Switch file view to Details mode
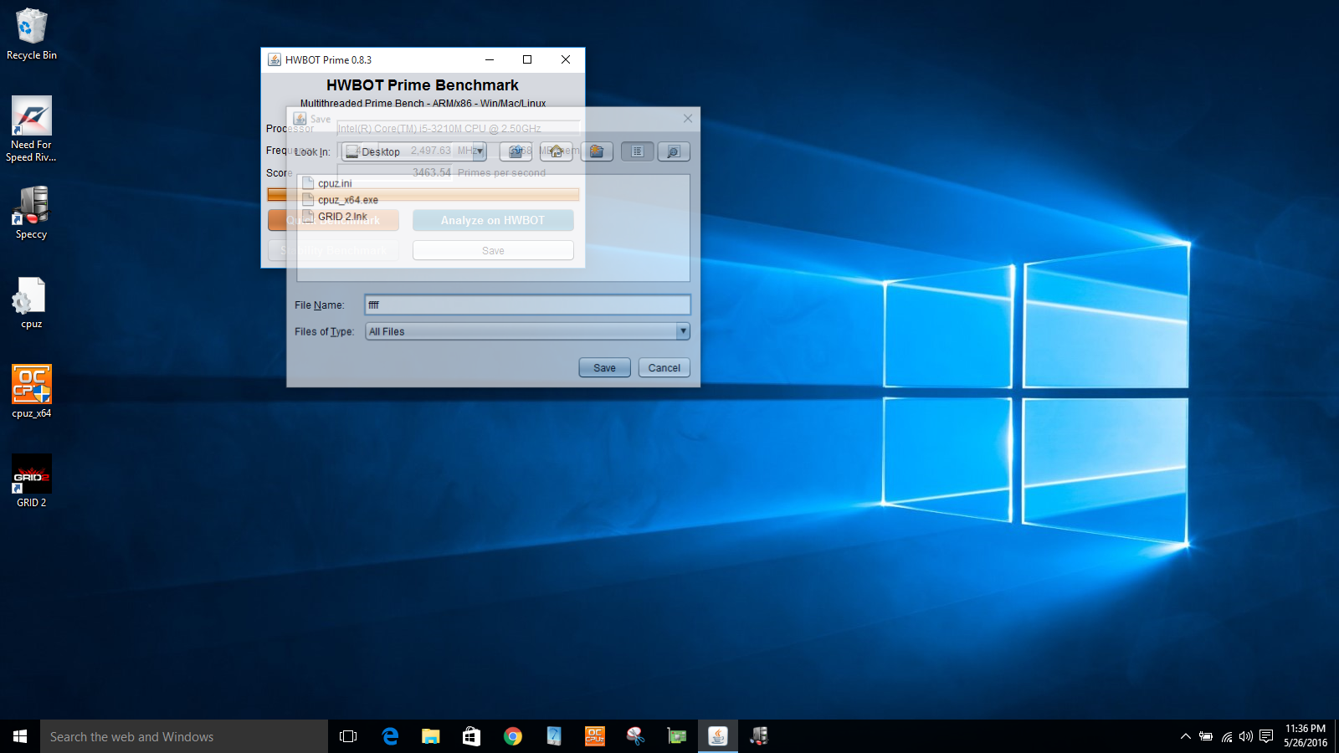1339x753 pixels. [674, 151]
